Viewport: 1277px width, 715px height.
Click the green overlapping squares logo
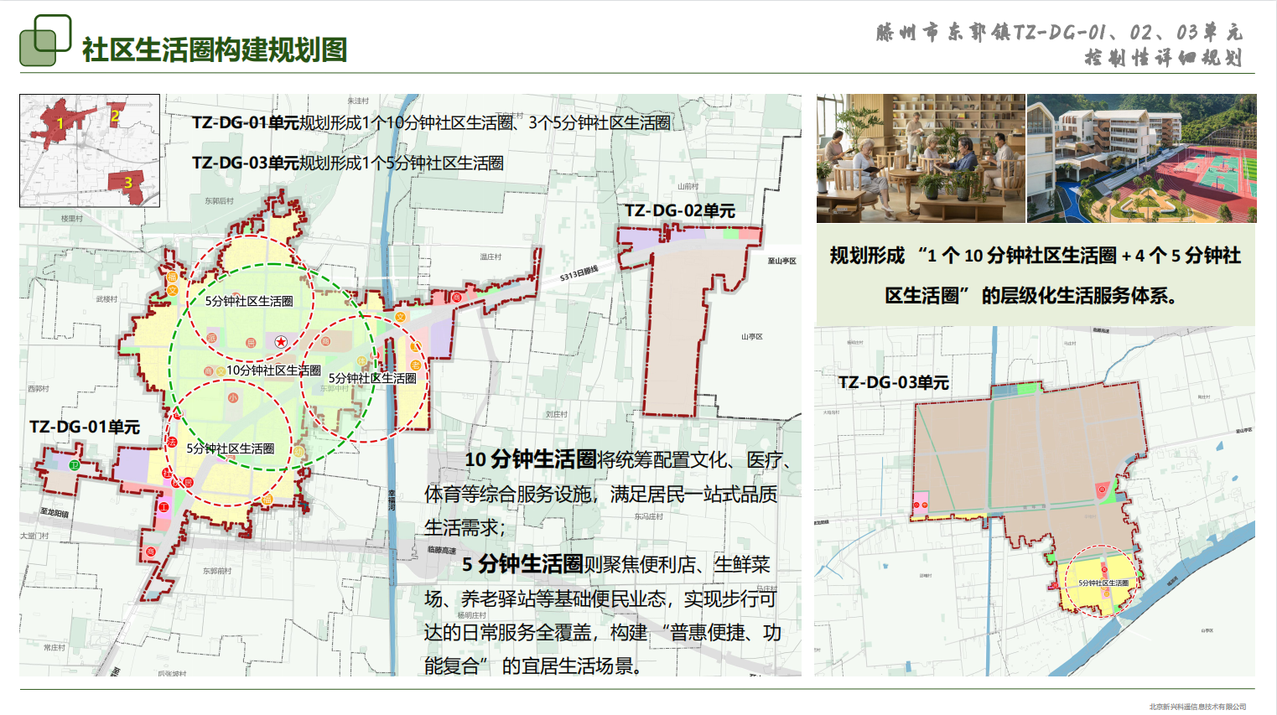click(45, 40)
